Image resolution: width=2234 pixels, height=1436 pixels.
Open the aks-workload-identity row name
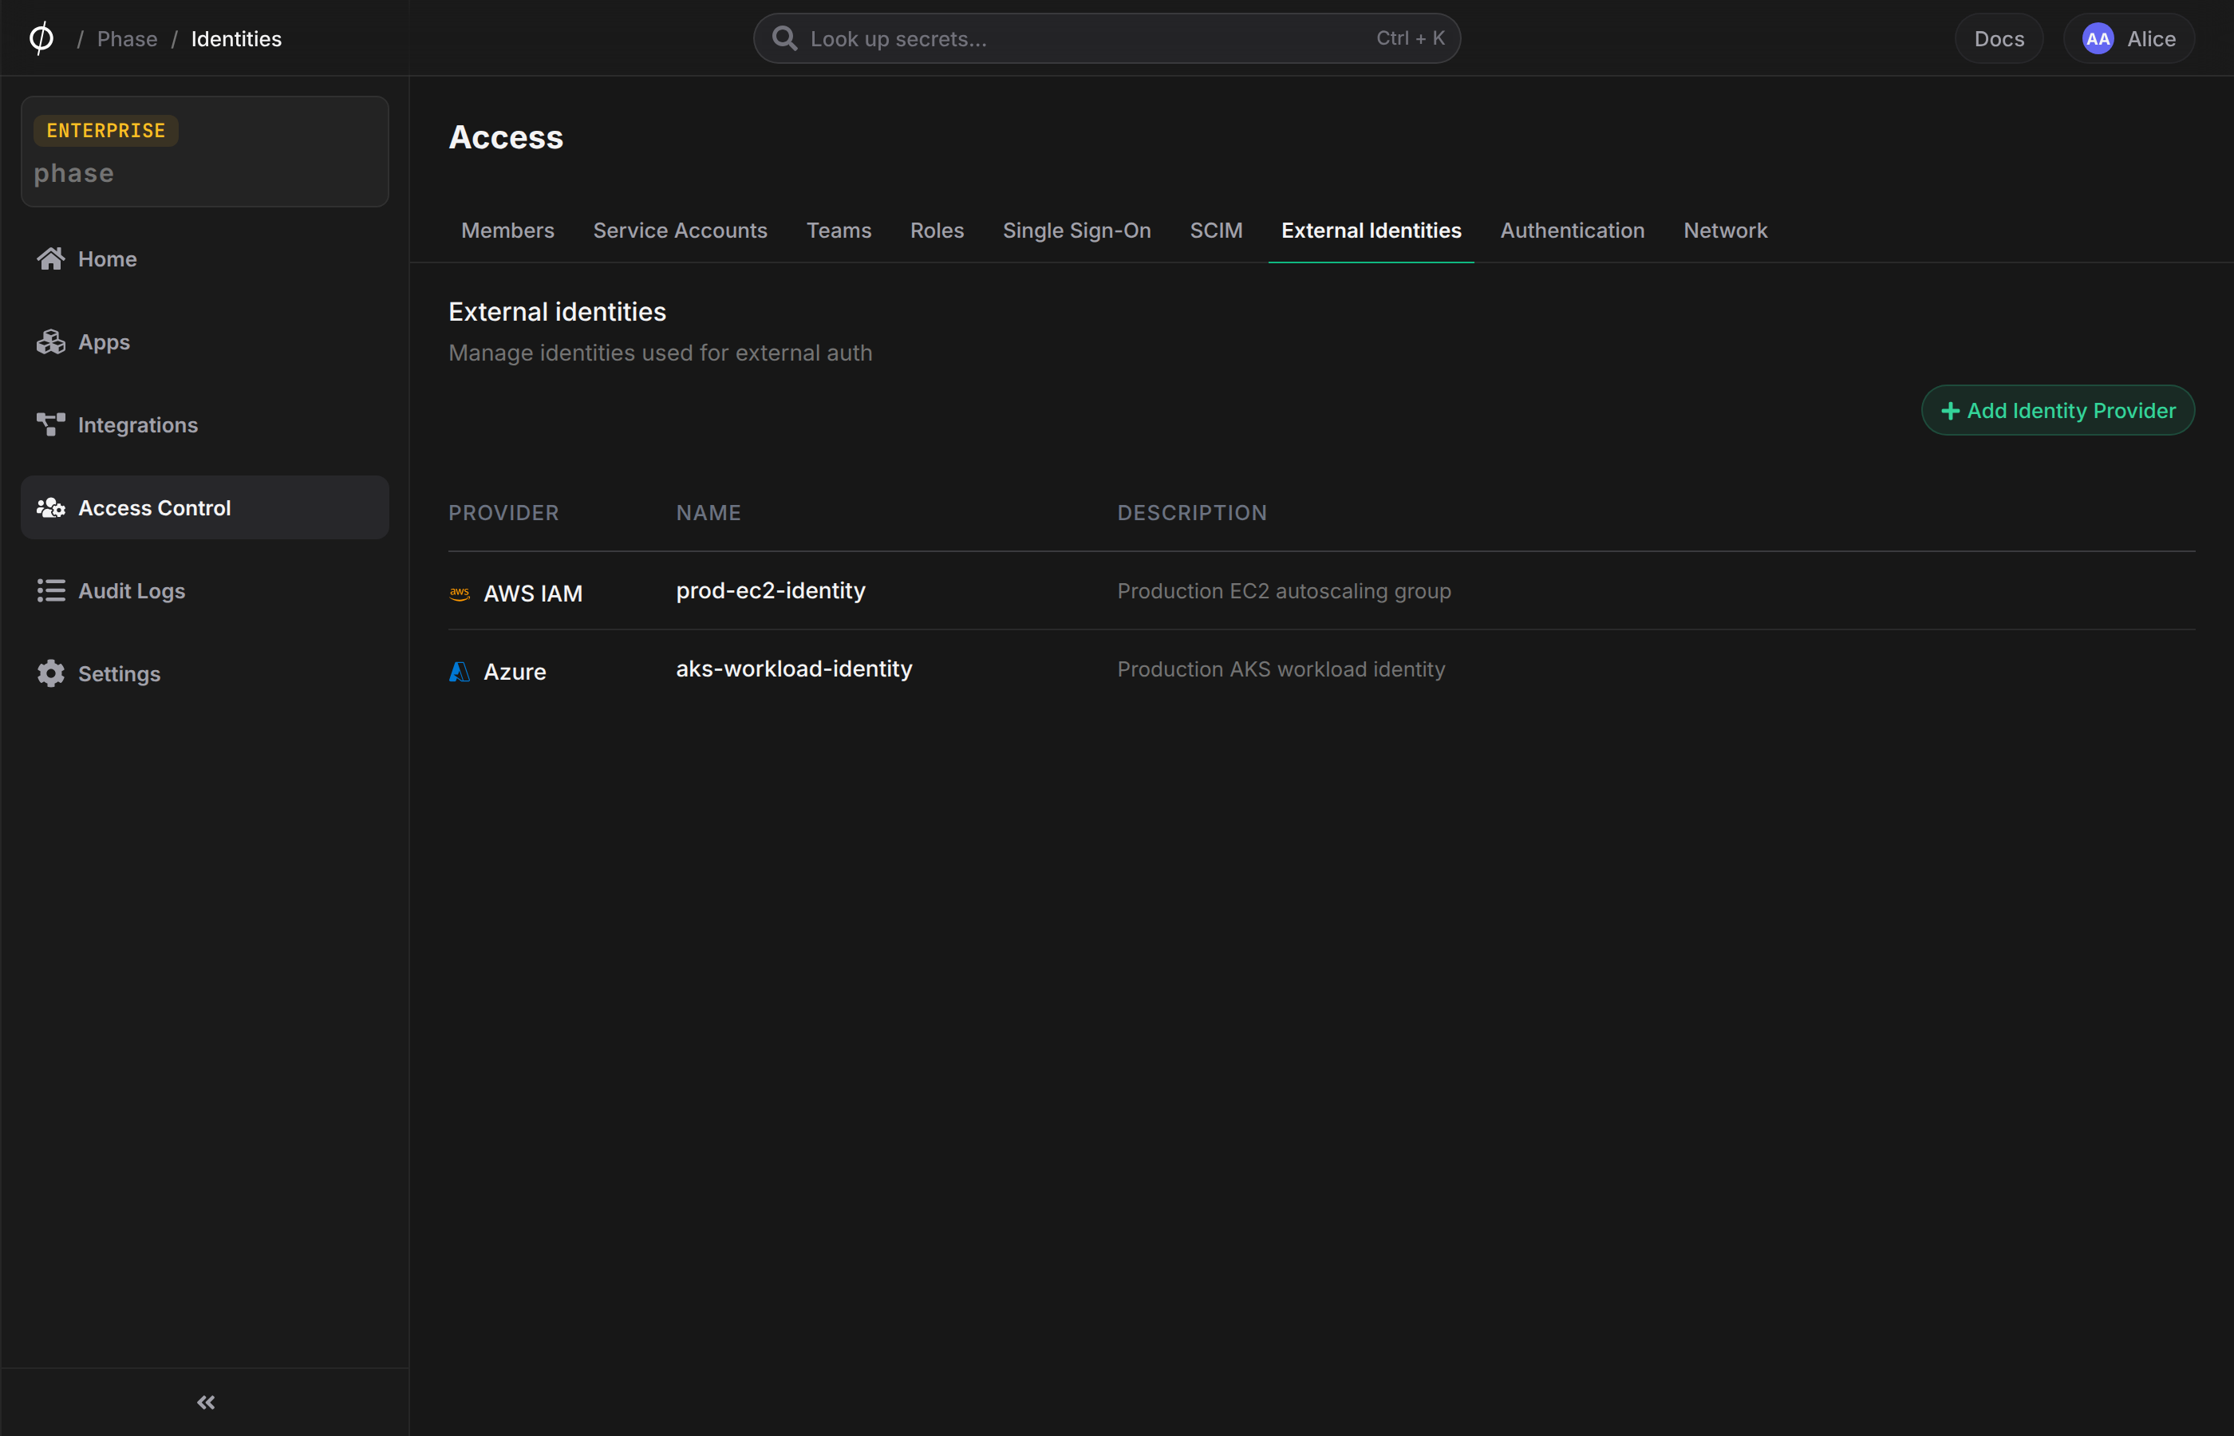pos(793,669)
